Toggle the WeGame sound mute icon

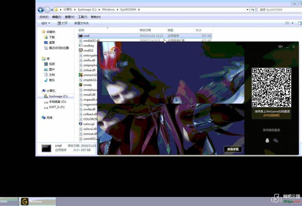280,46
